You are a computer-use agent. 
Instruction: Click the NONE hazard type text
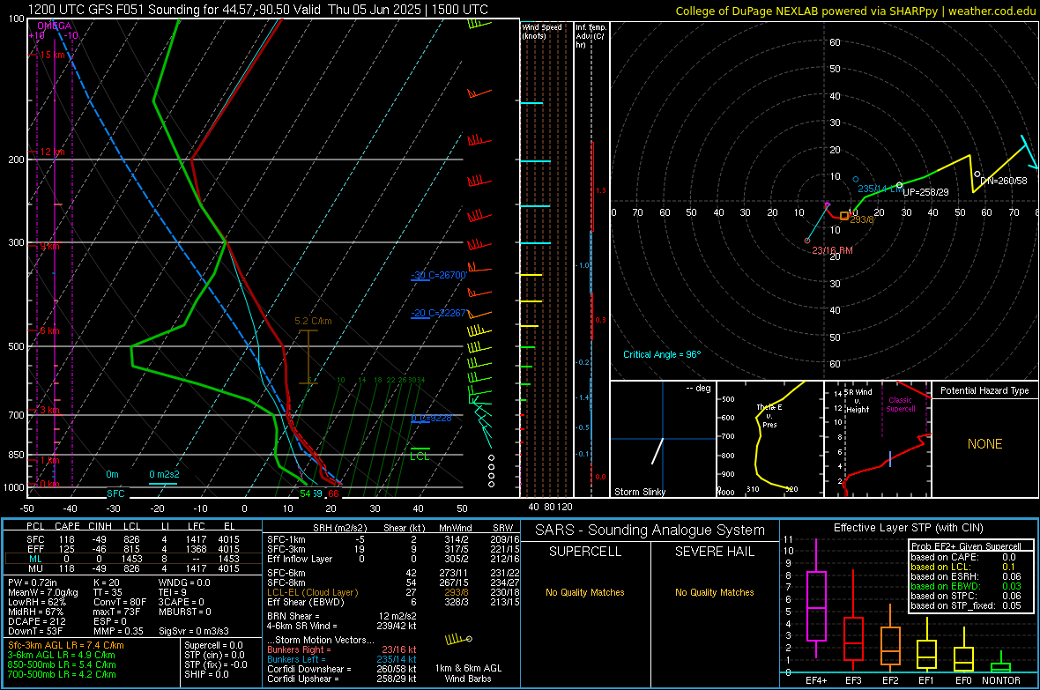(984, 444)
